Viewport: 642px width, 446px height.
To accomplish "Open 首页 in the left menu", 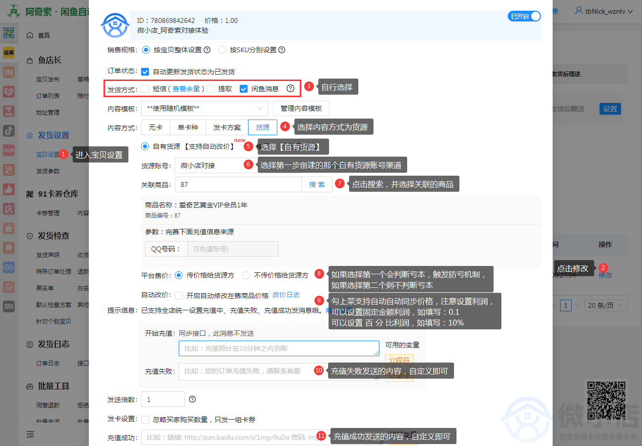I will point(44,35).
